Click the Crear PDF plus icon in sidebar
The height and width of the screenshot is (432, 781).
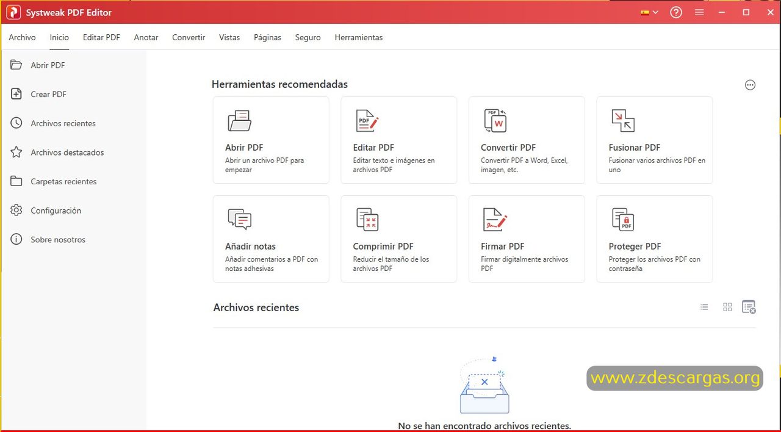point(16,94)
